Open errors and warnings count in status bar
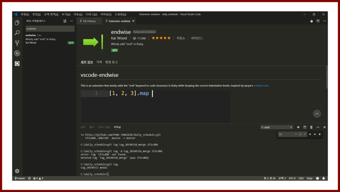 click(38, 178)
